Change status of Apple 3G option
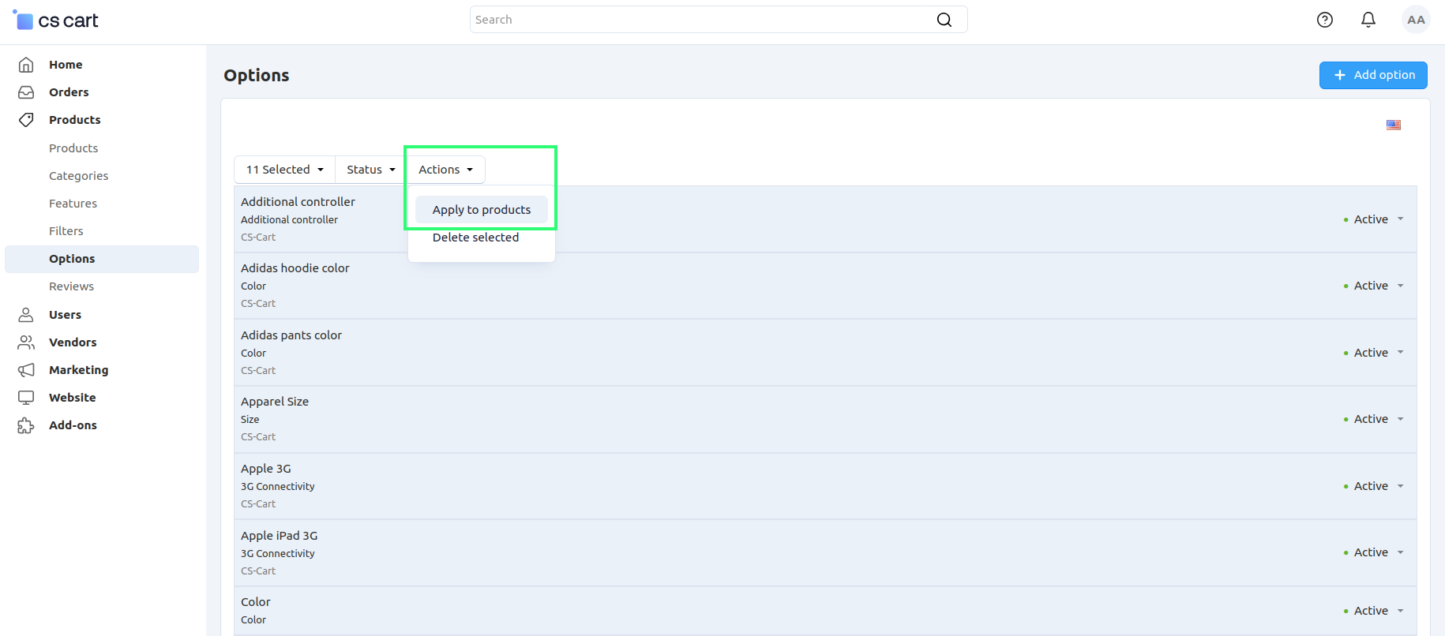1445x636 pixels. pos(1373,486)
